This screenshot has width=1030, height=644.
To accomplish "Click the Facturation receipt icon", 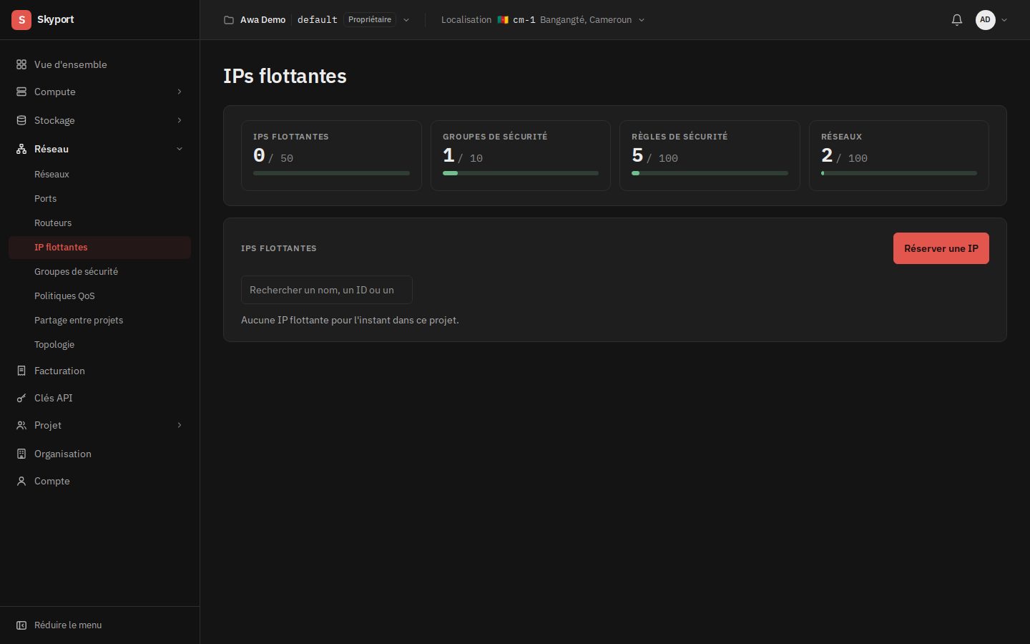I will coord(21,371).
